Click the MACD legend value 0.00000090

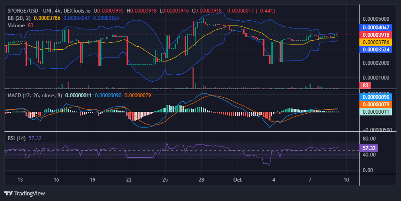pos(108,96)
